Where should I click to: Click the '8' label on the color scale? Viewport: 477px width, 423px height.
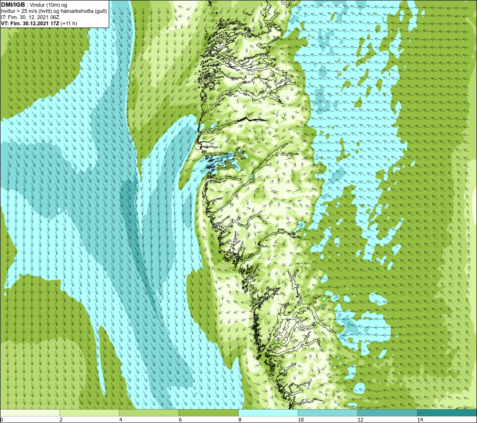point(240,420)
